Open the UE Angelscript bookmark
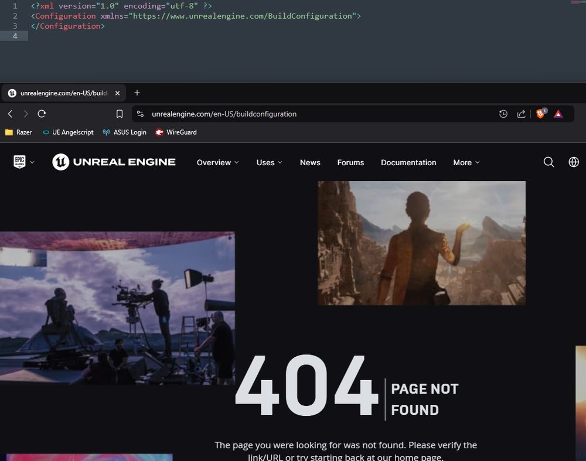586x461 pixels. 68,132
